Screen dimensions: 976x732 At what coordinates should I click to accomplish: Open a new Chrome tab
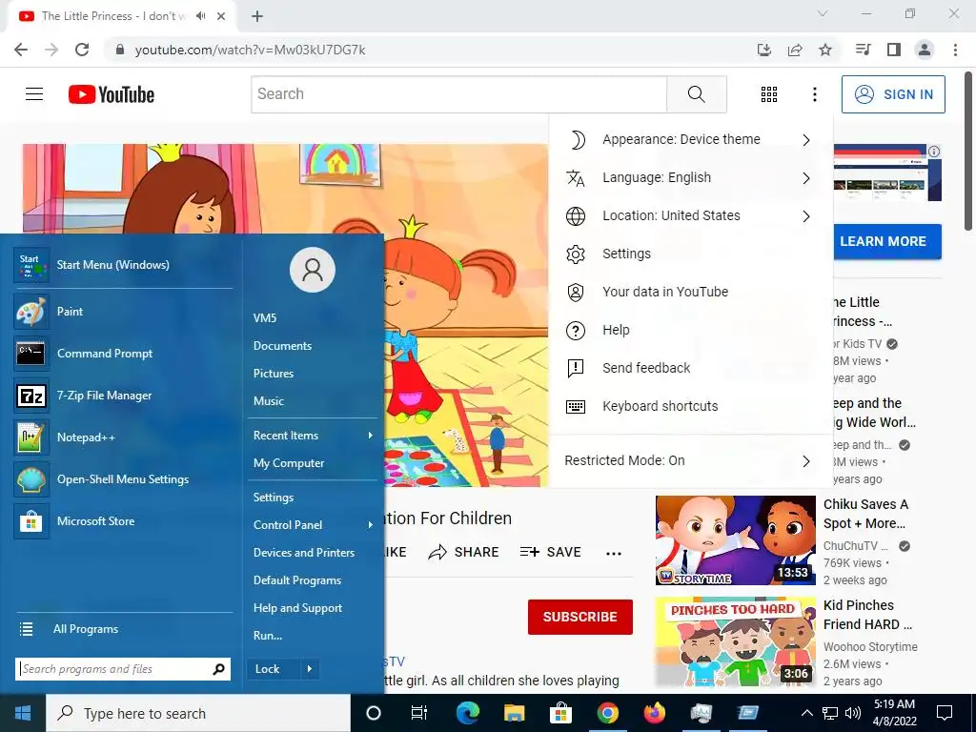coord(257,16)
